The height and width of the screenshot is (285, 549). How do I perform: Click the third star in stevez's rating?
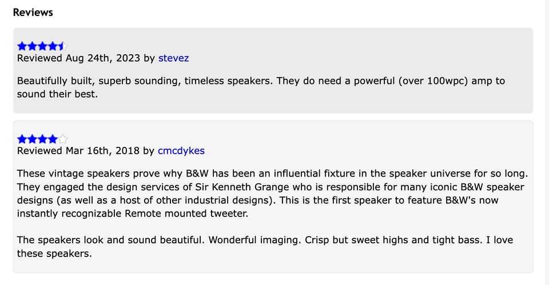tap(43, 46)
